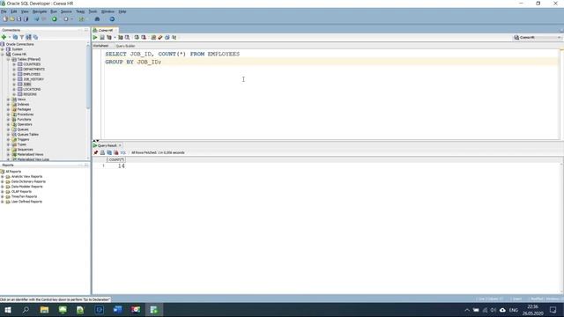The width and height of the screenshot is (564, 317).
Task: Click the Save All icon in main toolbar
Action: pos(26,18)
